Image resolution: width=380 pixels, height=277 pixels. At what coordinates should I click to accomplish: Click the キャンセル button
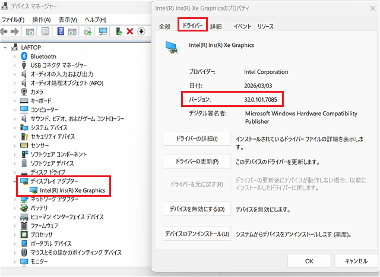click(x=356, y=261)
